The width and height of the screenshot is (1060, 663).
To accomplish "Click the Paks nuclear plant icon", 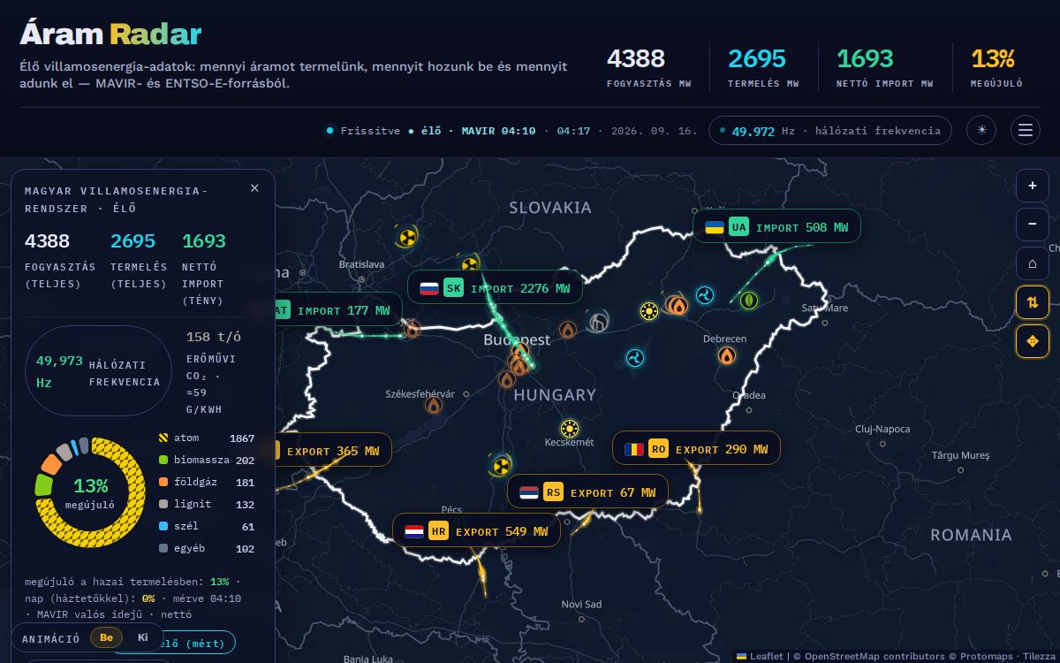I will (x=501, y=464).
